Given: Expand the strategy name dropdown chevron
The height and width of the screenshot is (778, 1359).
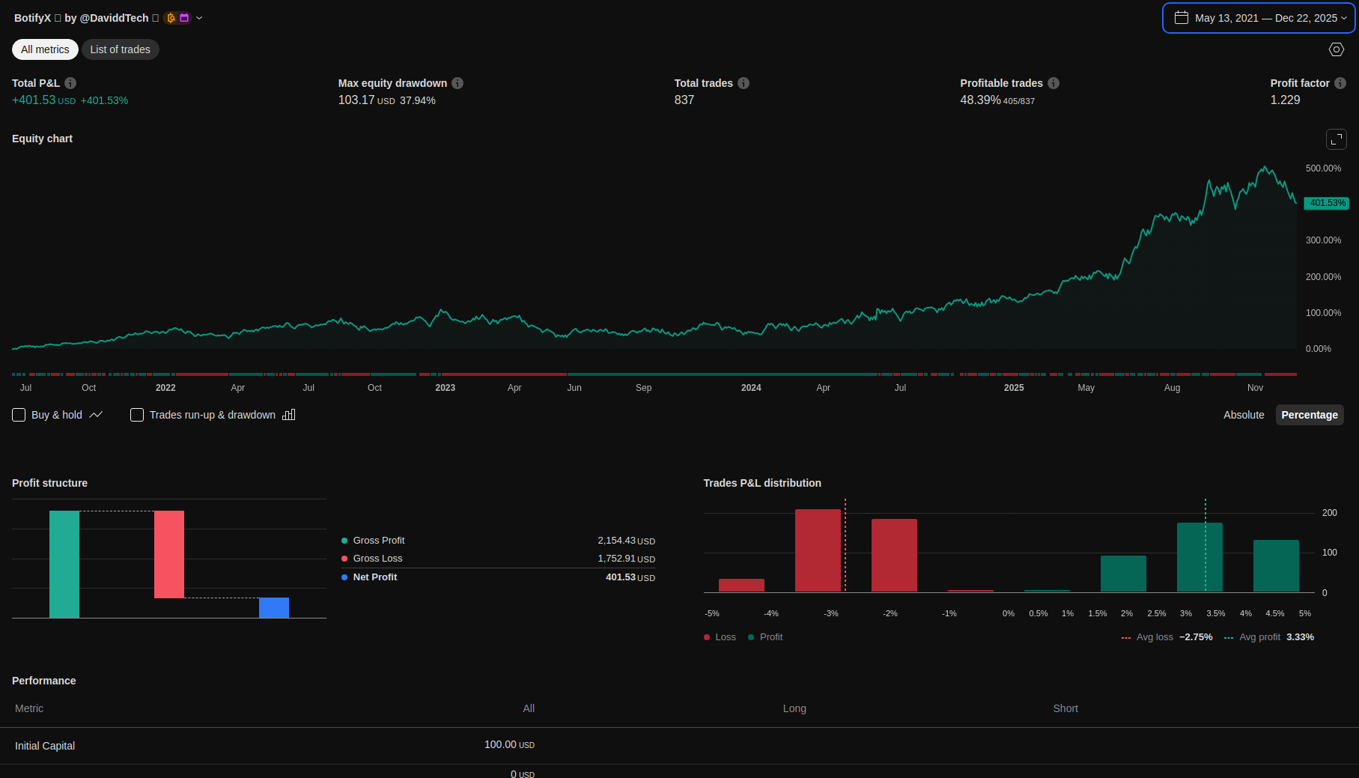Looking at the screenshot, I should coord(199,18).
